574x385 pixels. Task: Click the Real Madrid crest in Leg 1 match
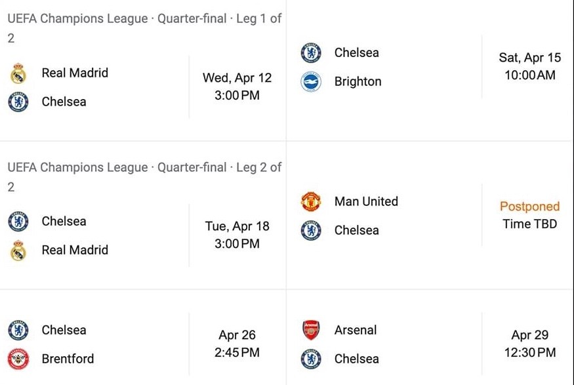(18, 73)
